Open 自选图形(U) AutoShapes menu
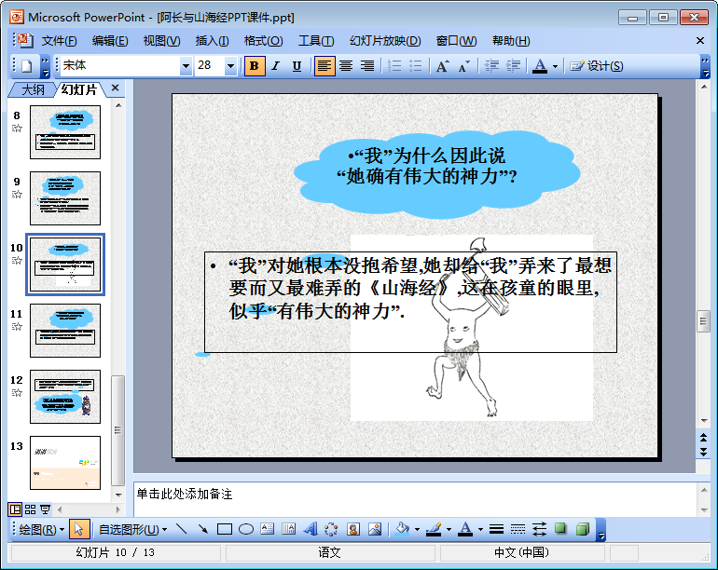This screenshot has width=718, height=570. pos(132,530)
